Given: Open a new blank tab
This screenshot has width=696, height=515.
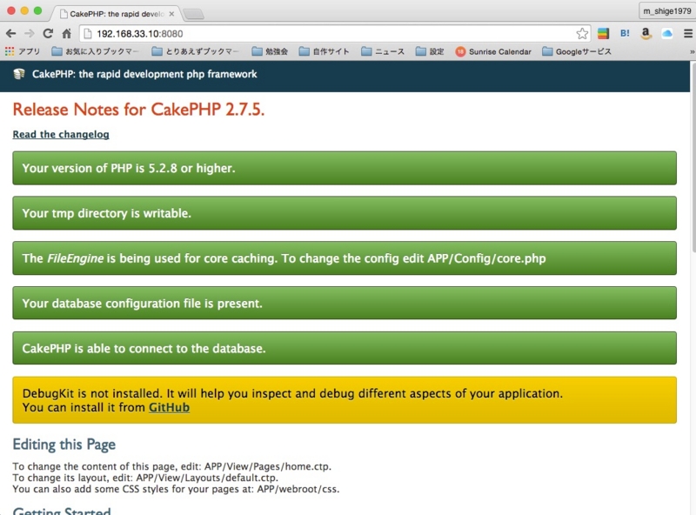Looking at the screenshot, I should coord(193,14).
